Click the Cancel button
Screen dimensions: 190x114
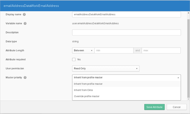pos(177,107)
